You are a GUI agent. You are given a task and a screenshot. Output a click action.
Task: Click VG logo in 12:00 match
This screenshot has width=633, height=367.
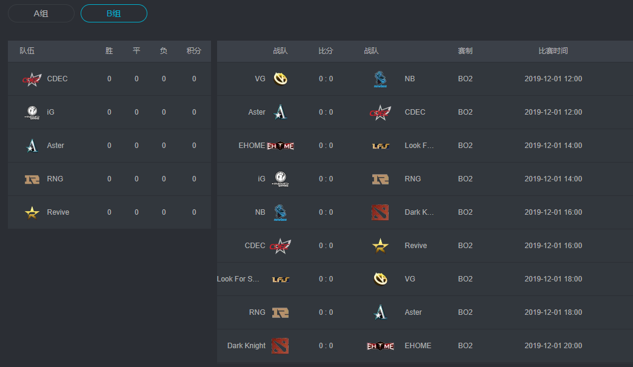click(x=280, y=79)
